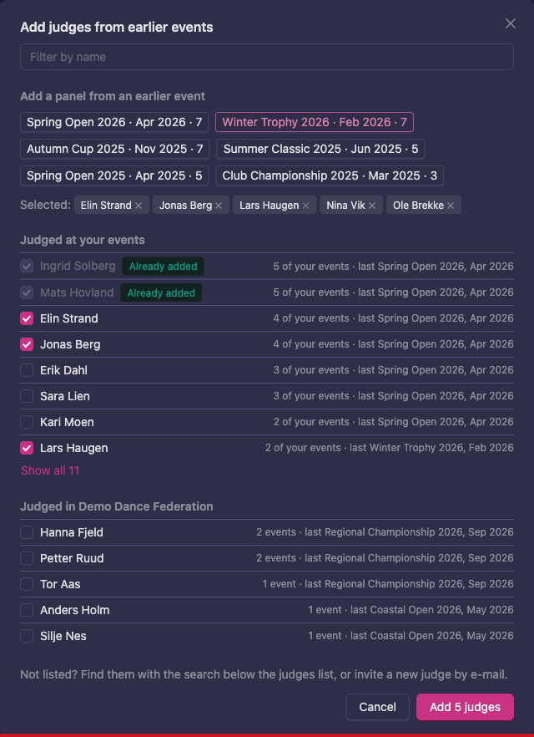The width and height of the screenshot is (534, 737).
Task: Uncheck Lars Haugen checkbox
Action: tap(27, 448)
